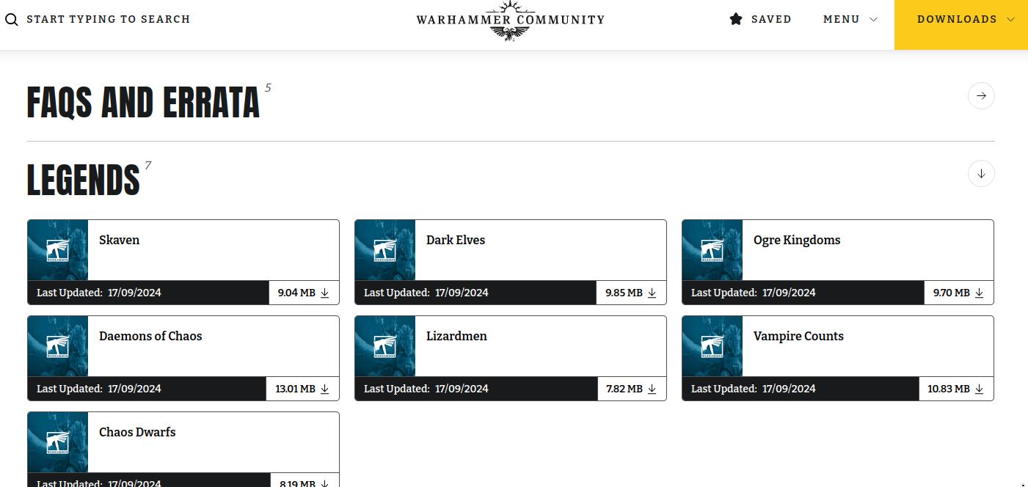
Task: Click the Daemons of Chaos card thumbnail
Action: [58, 346]
